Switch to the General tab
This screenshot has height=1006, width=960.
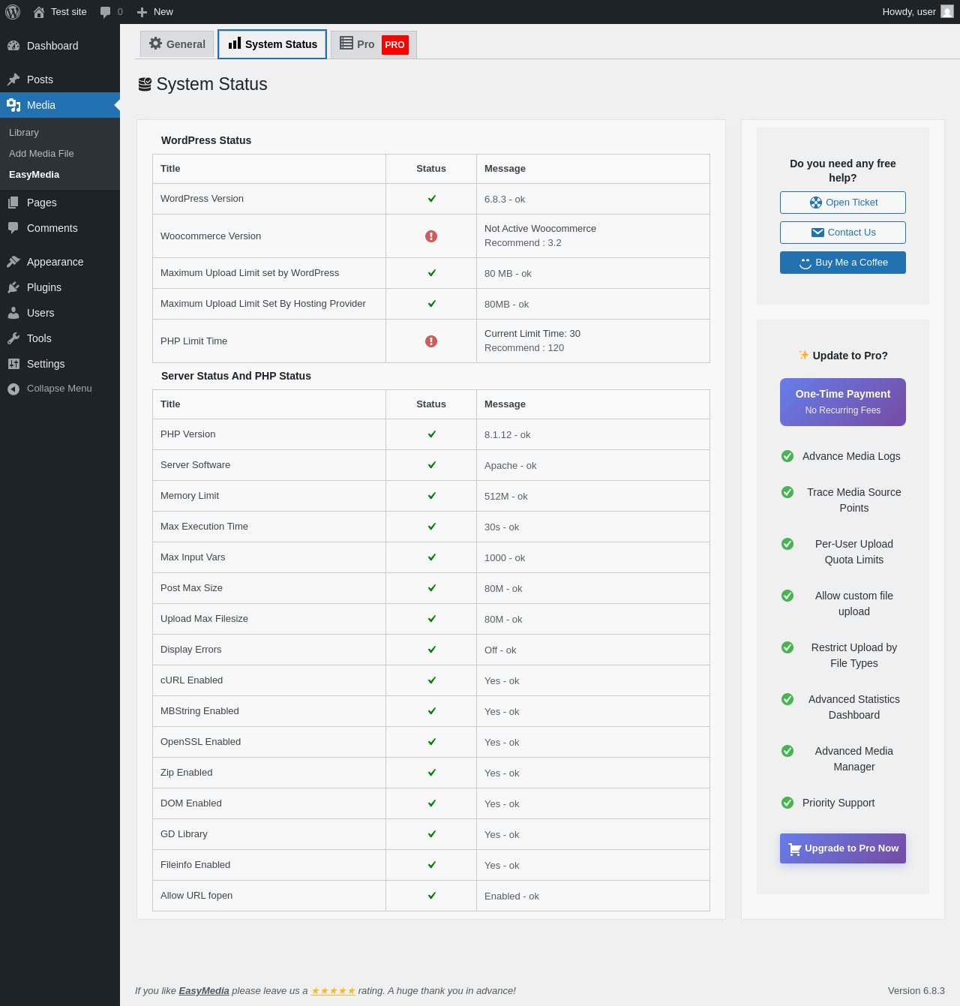click(177, 44)
